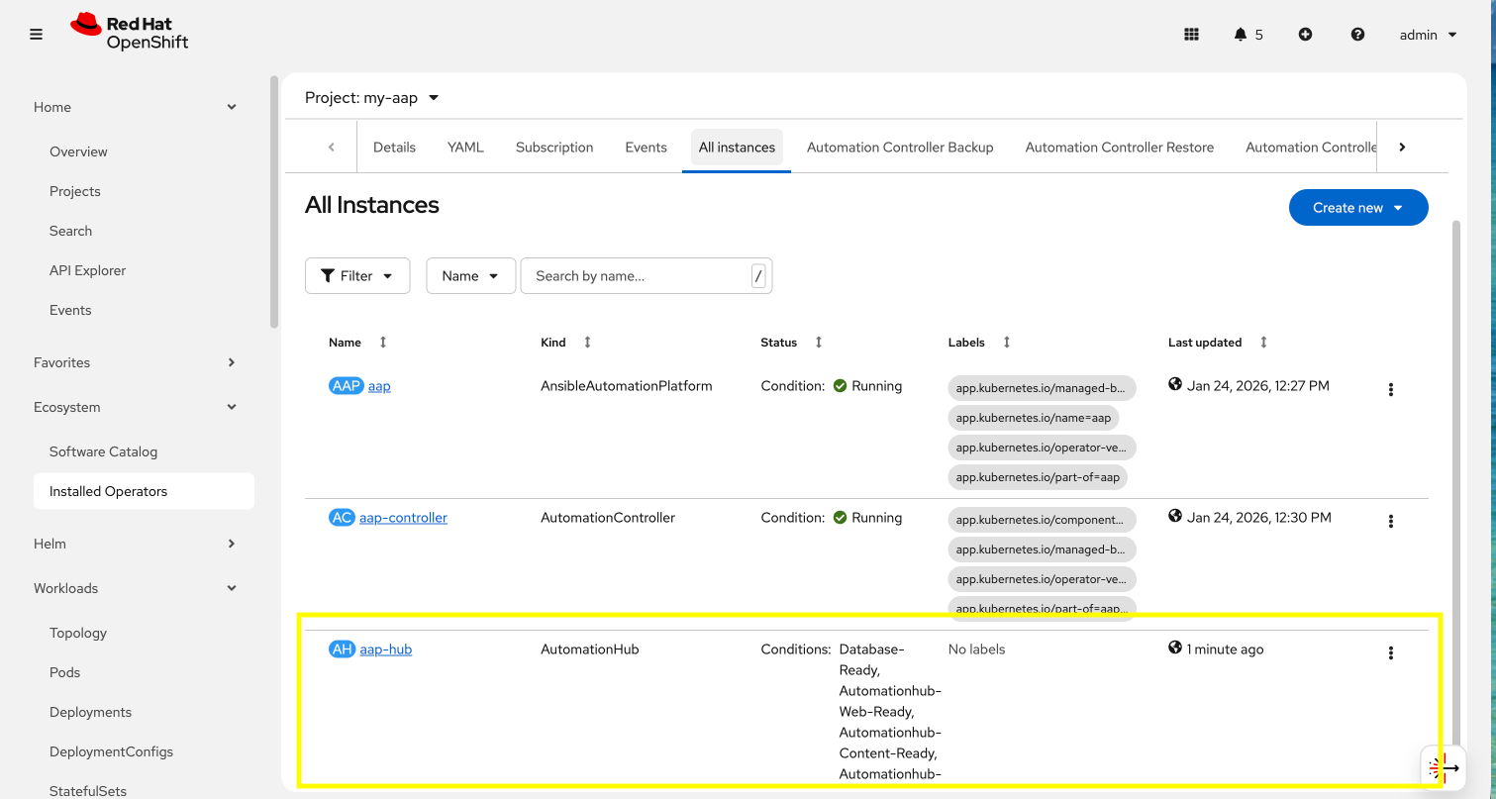Click the quick create plus icon

1305,34
